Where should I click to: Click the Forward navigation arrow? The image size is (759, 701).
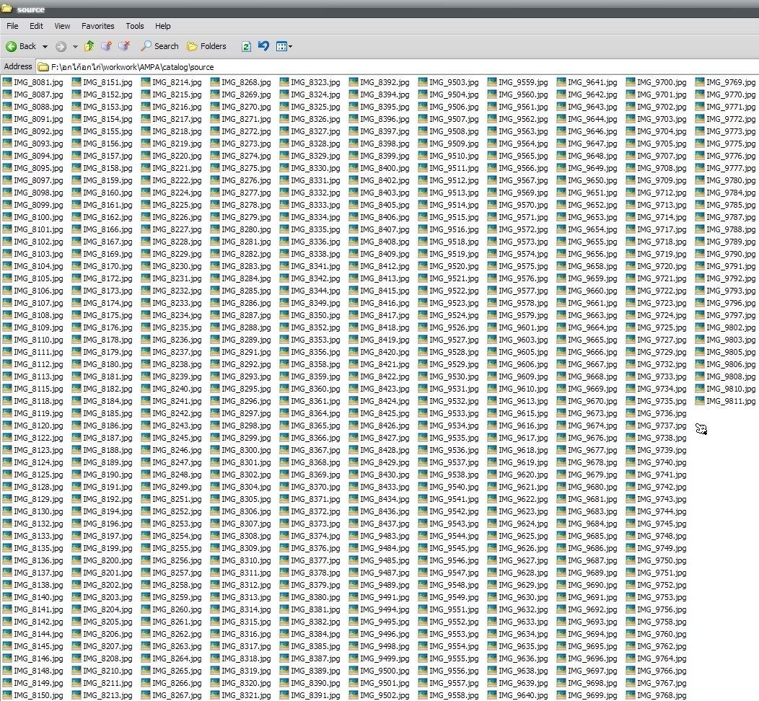click(x=61, y=46)
